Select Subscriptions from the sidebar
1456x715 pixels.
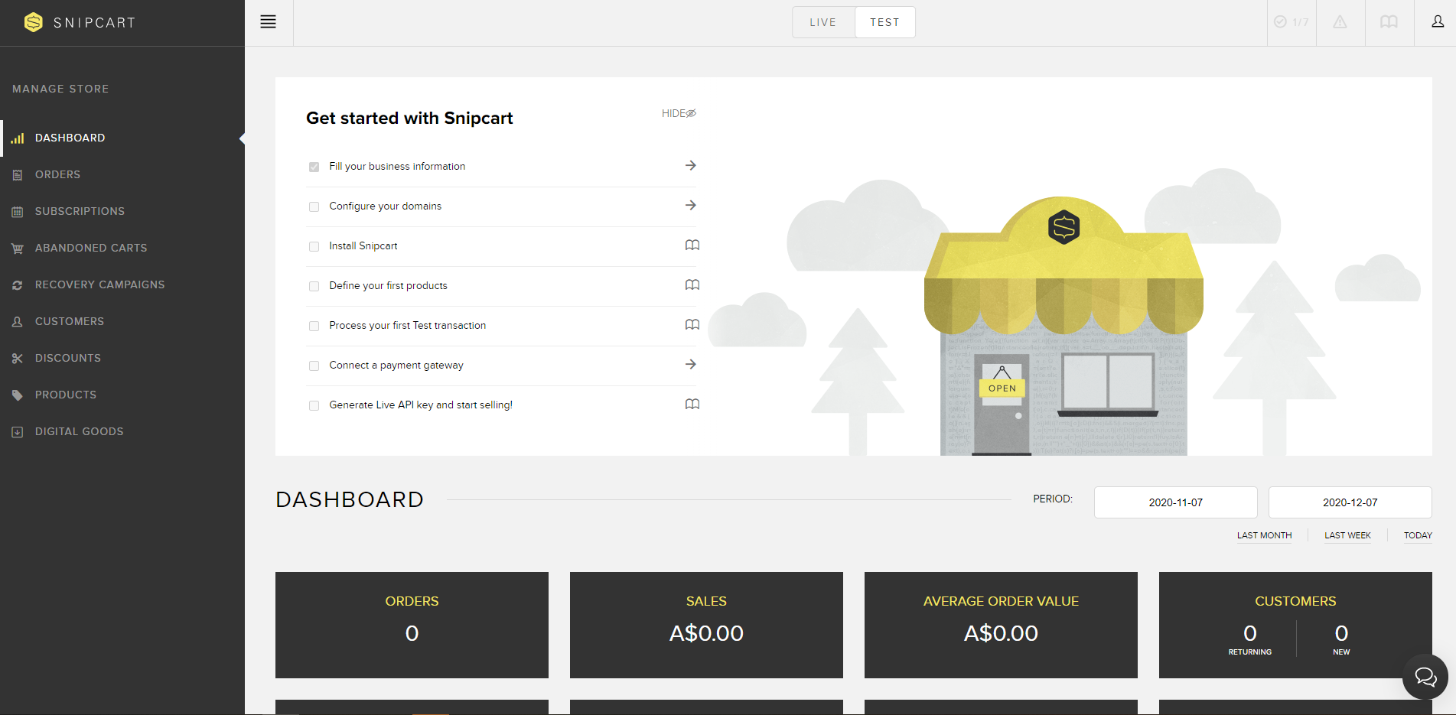click(80, 211)
